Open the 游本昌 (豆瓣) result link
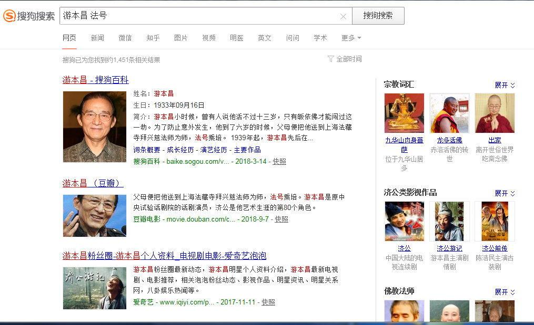This screenshot has height=325, width=534. pyautogui.click(x=93, y=183)
